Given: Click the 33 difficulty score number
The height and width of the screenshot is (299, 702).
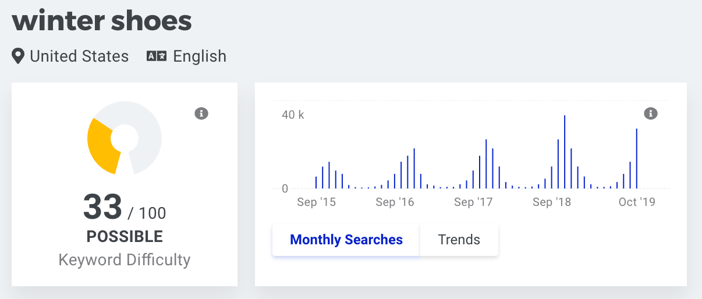Looking at the screenshot, I should click(103, 207).
